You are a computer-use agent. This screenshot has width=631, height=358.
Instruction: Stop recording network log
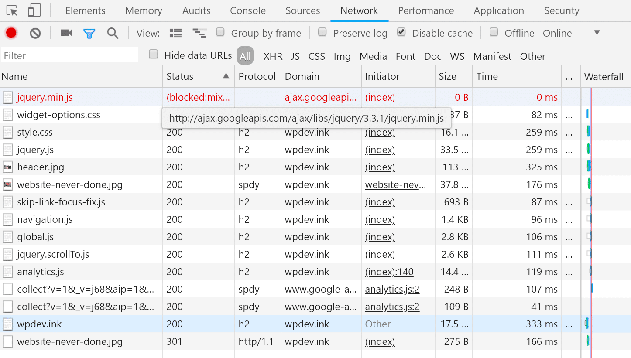[11, 33]
